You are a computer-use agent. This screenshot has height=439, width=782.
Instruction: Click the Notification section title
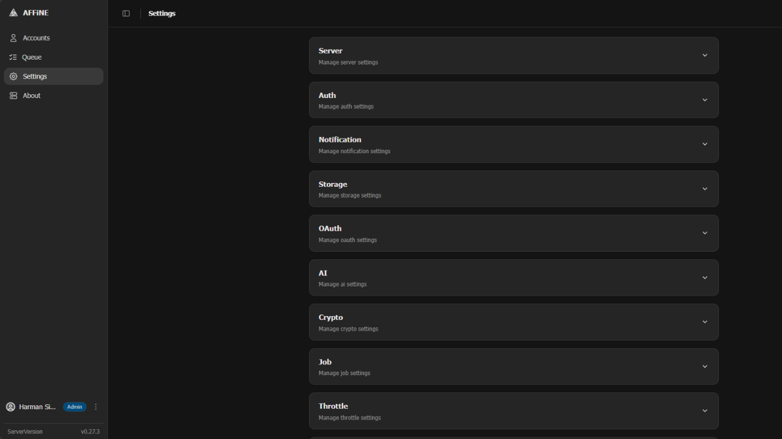coord(340,140)
